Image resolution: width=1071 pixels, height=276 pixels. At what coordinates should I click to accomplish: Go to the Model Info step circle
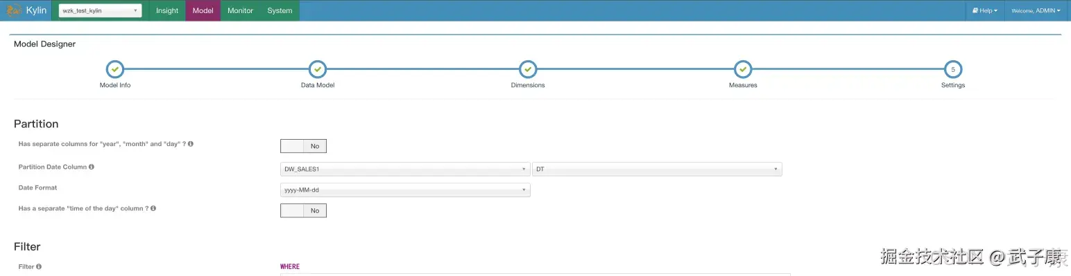(x=115, y=69)
